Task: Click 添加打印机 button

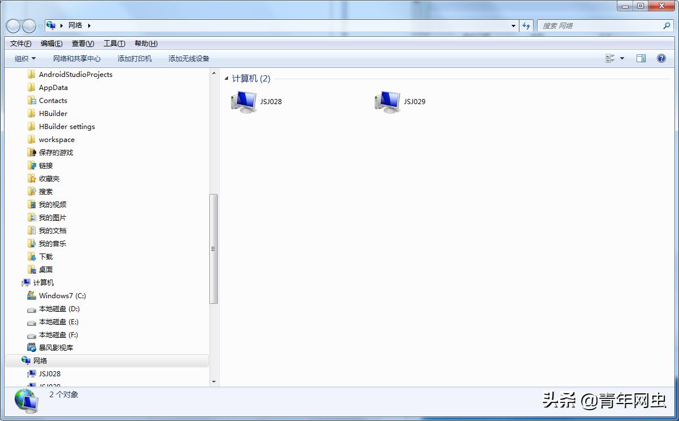Action: [135, 58]
